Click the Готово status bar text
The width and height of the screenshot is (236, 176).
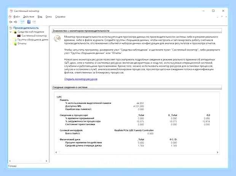[x=12, y=166]
